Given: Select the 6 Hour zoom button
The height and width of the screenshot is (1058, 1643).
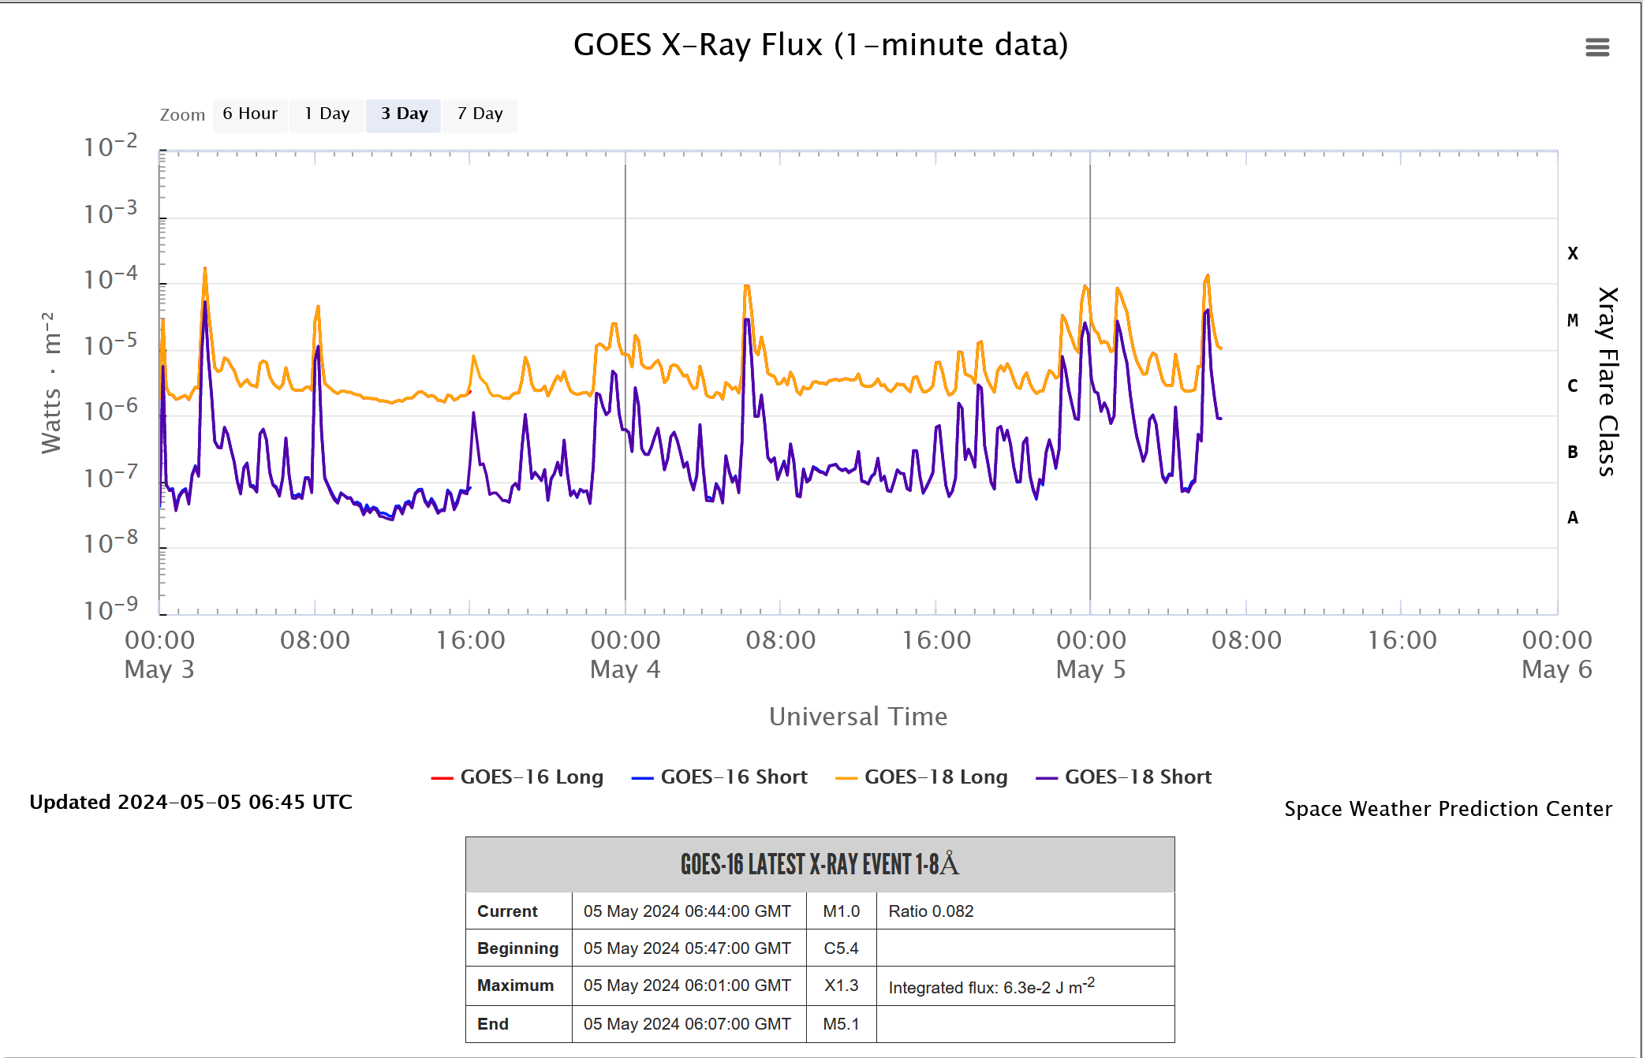Looking at the screenshot, I should coord(249,114).
